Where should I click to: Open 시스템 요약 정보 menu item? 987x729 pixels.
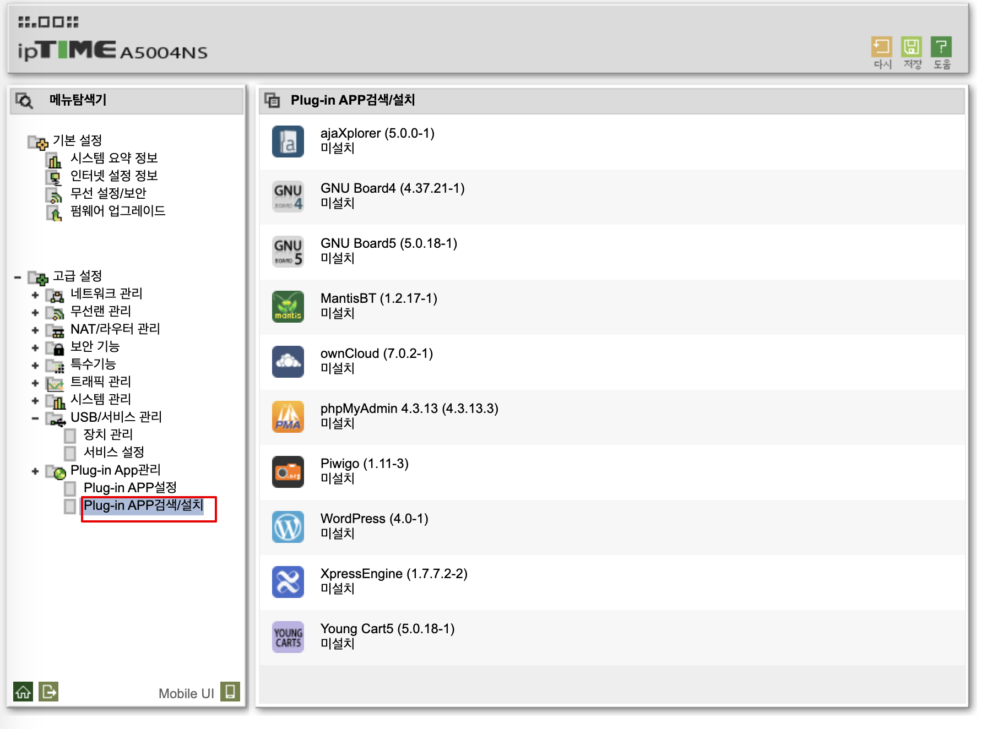[114, 158]
